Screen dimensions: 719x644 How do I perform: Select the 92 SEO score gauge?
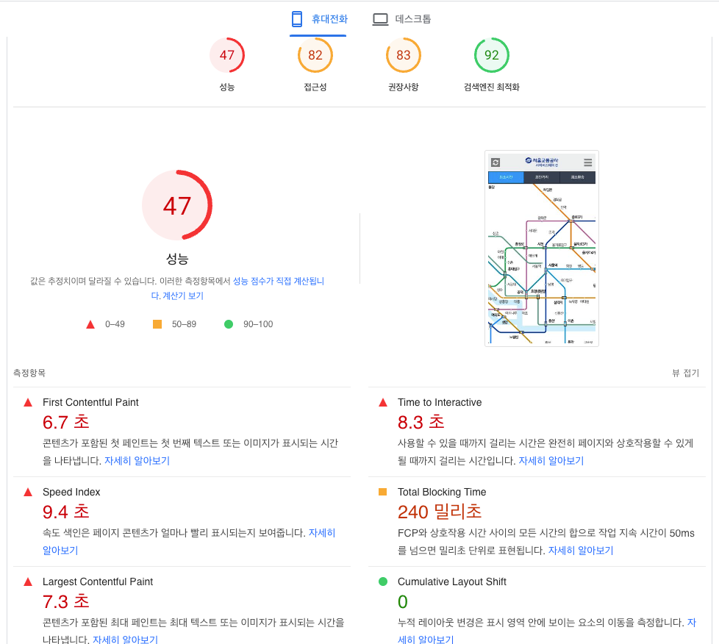[492, 55]
